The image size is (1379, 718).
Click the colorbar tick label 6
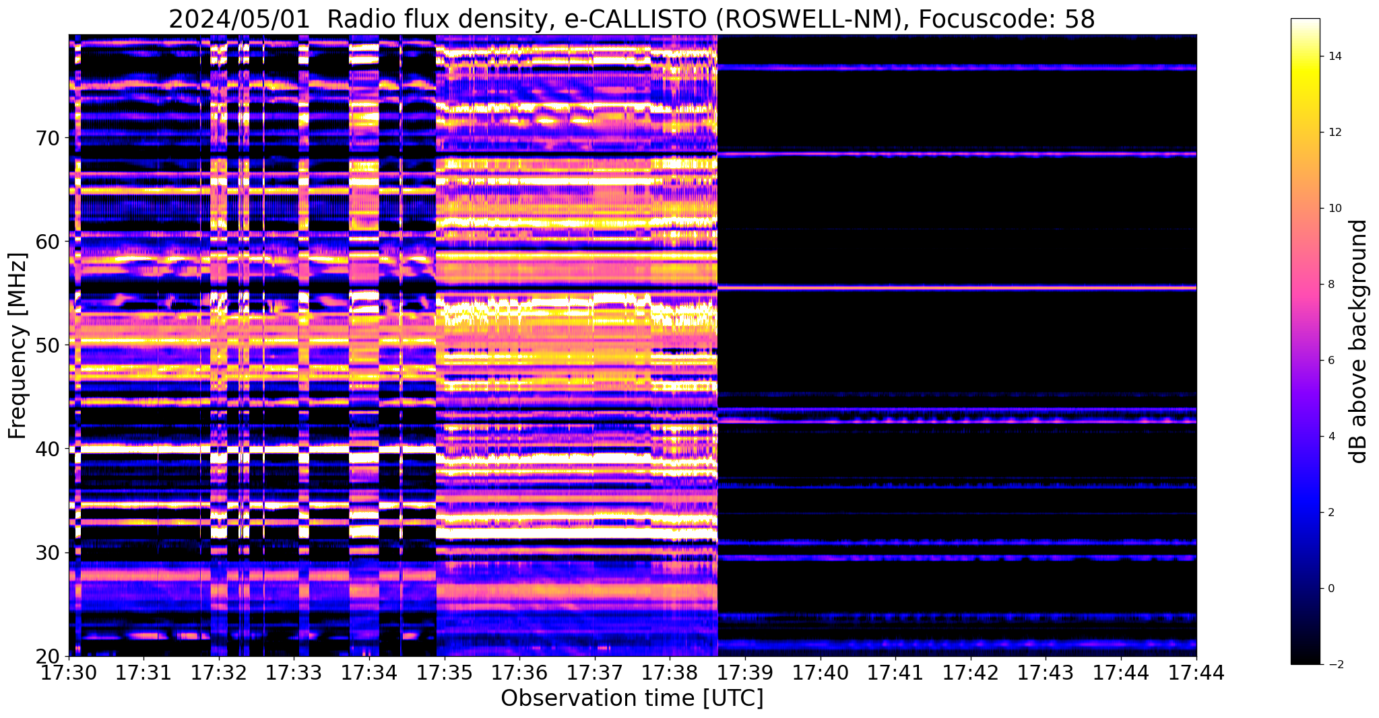pyautogui.click(x=1330, y=361)
